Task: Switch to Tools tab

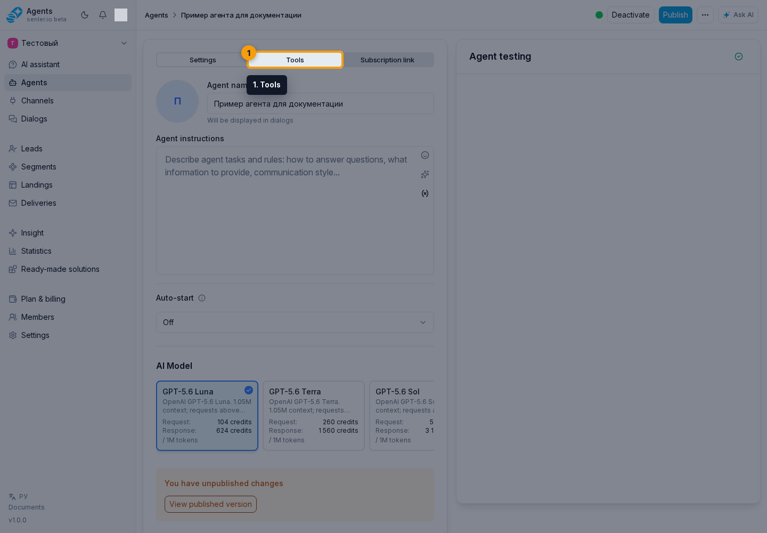Action: tap(295, 60)
